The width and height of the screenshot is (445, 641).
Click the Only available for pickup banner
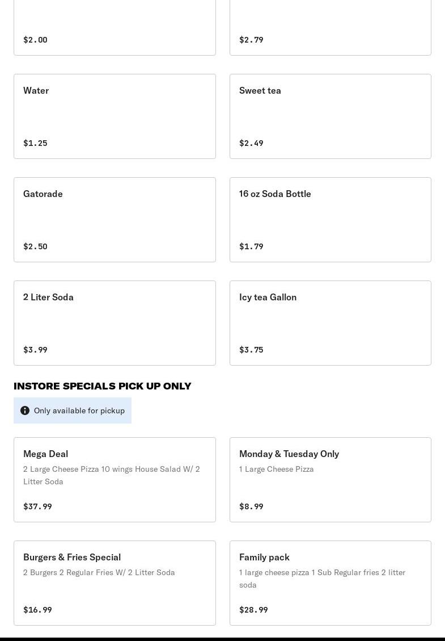[79, 410]
